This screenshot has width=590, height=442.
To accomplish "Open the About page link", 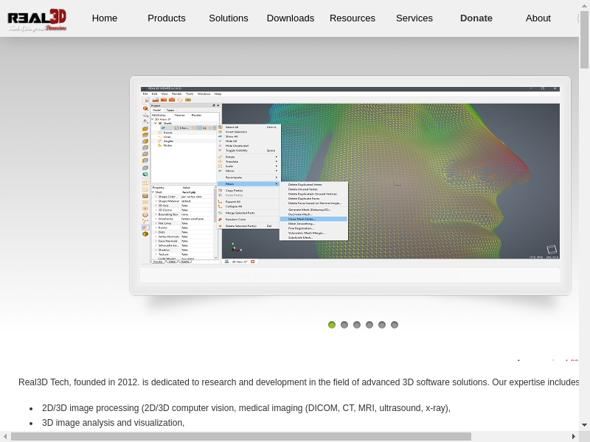I will tap(538, 18).
